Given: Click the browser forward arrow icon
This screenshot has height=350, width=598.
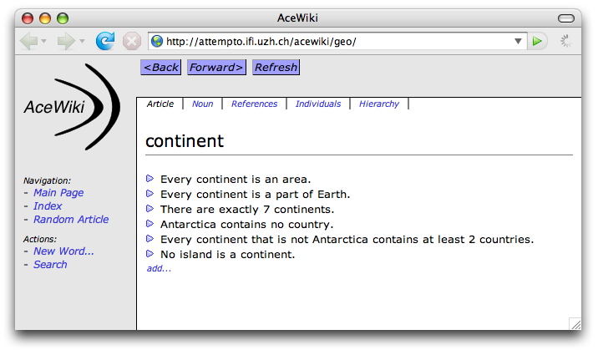Looking at the screenshot, I should click(x=66, y=41).
